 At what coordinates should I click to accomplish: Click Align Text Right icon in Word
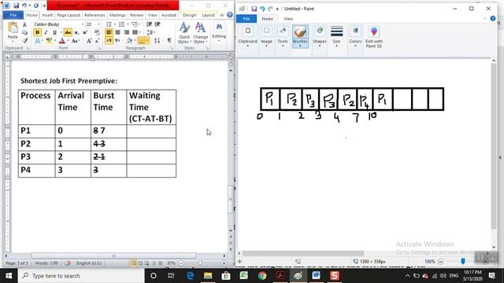[126, 32]
